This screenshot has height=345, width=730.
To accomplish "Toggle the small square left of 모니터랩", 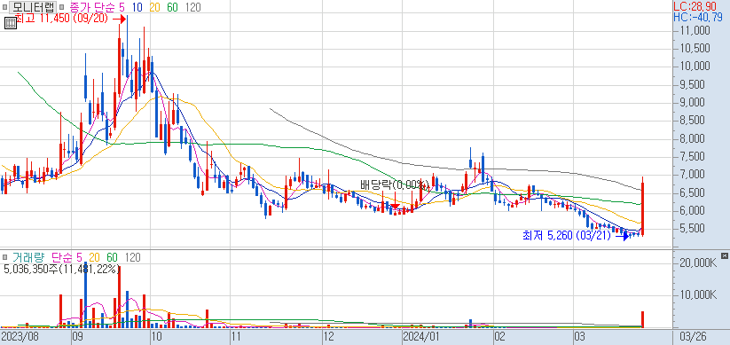I will tap(4, 7).
